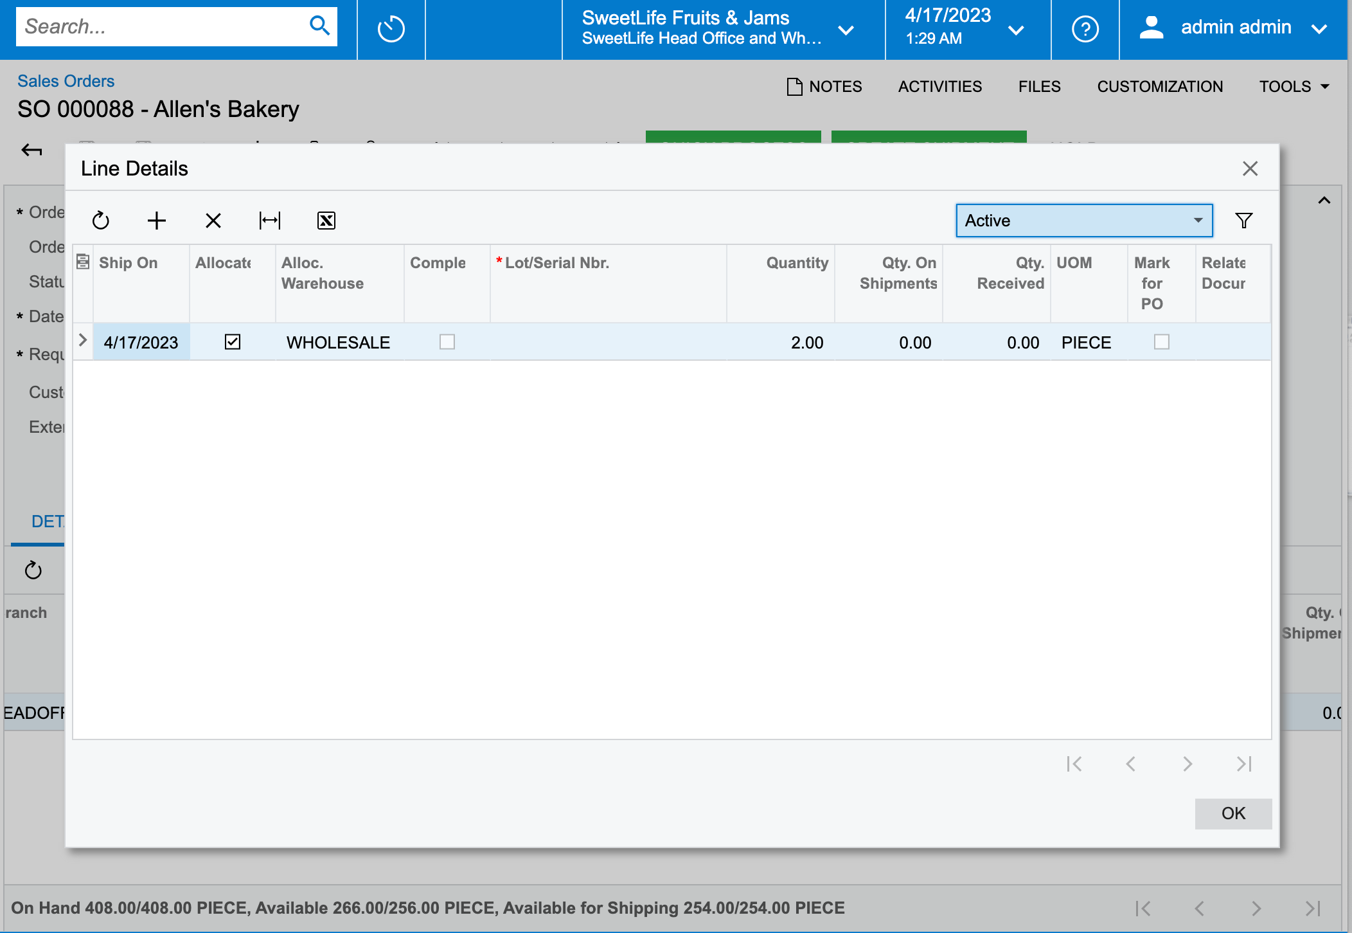Click the Lot/Serial Nbr. cell in the row
Image resolution: width=1352 pixels, height=933 pixels.
click(x=608, y=342)
